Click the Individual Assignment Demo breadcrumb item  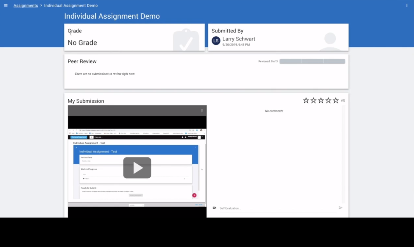point(71,6)
